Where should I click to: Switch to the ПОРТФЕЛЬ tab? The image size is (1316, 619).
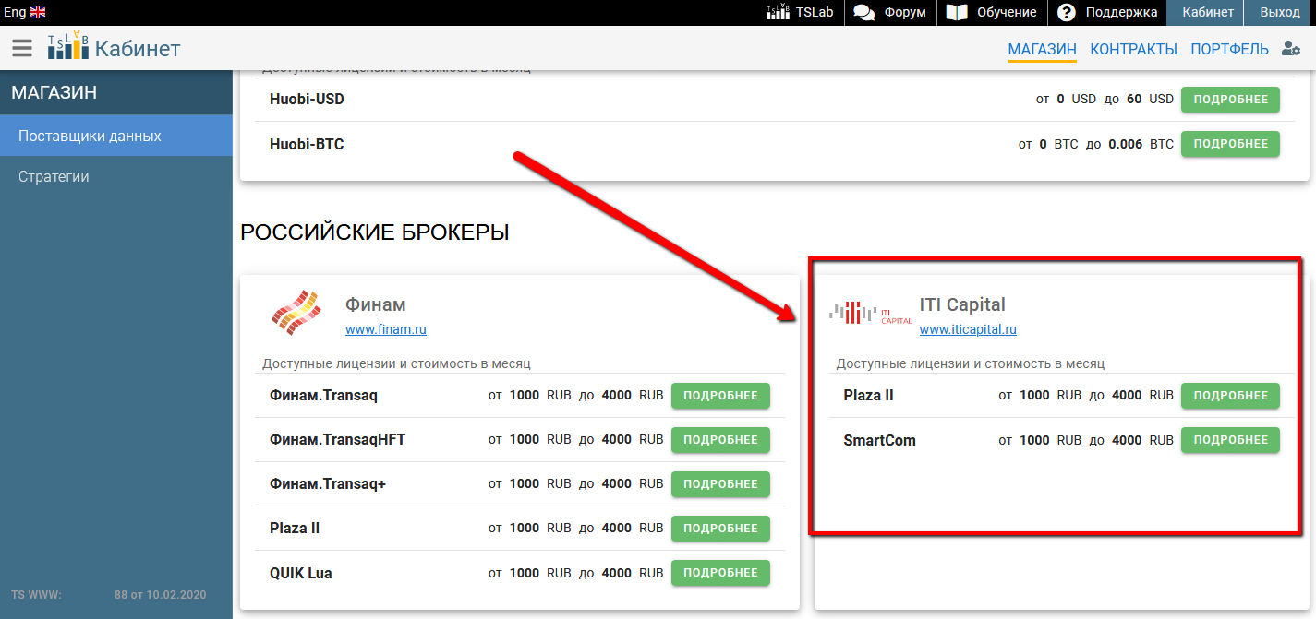pos(1230,49)
